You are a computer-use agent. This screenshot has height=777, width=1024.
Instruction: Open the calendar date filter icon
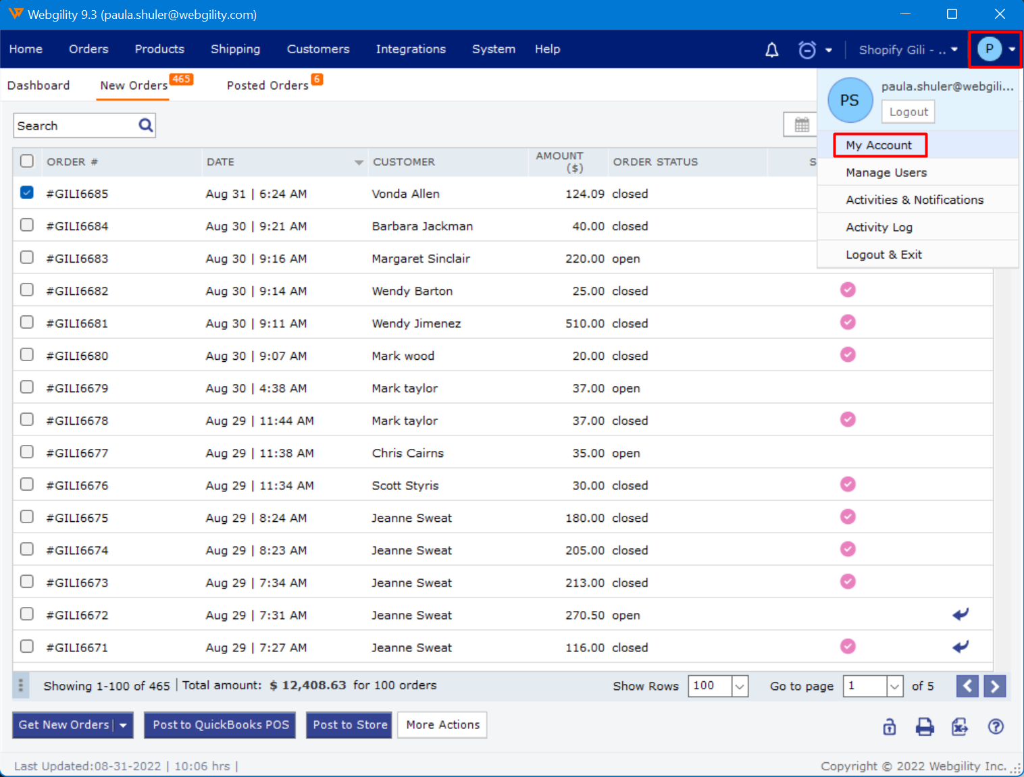pyautogui.click(x=802, y=125)
